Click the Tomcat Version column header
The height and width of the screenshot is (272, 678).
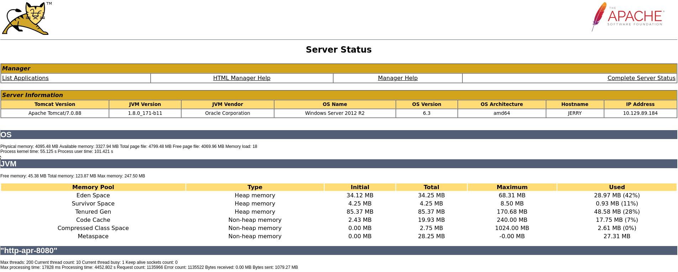(55, 104)
